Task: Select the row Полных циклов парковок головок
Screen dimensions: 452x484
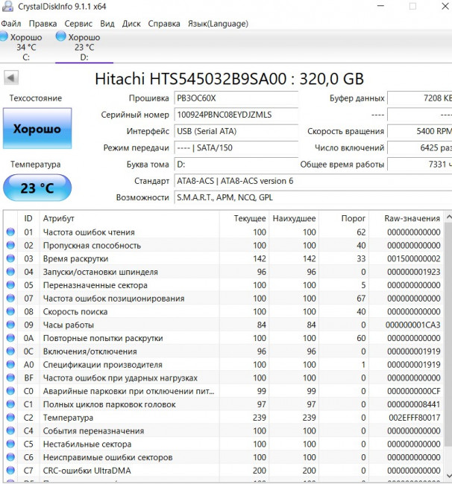Action: coord(224,404)
